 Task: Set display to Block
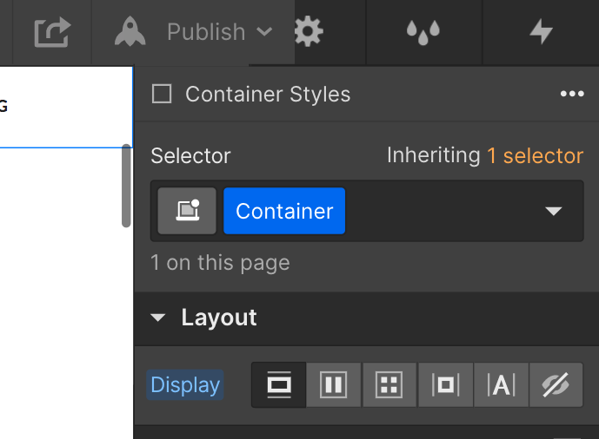click(x=279, y=385)
